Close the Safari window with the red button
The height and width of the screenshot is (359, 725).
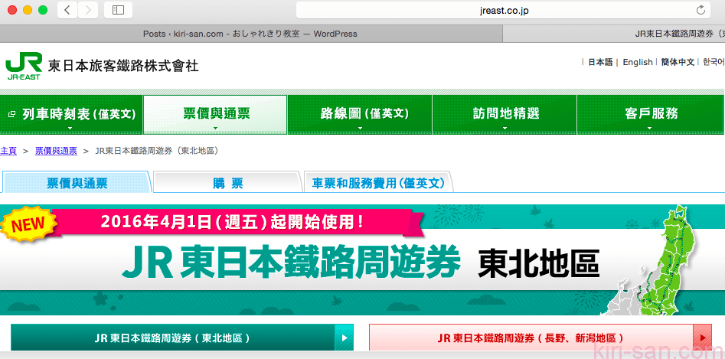(12, 10)
